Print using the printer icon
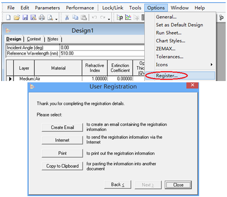This screenshot has height=197, width=227. pyautogui.click(x=42, y=17)
